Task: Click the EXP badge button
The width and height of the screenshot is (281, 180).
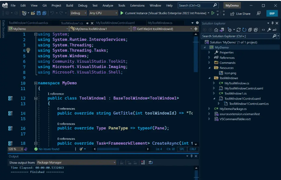Action: (x=272, y=13)
